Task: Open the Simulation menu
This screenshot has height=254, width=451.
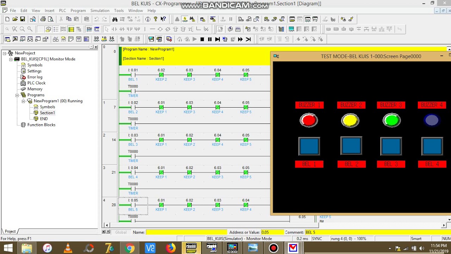Action: [100, 11]
